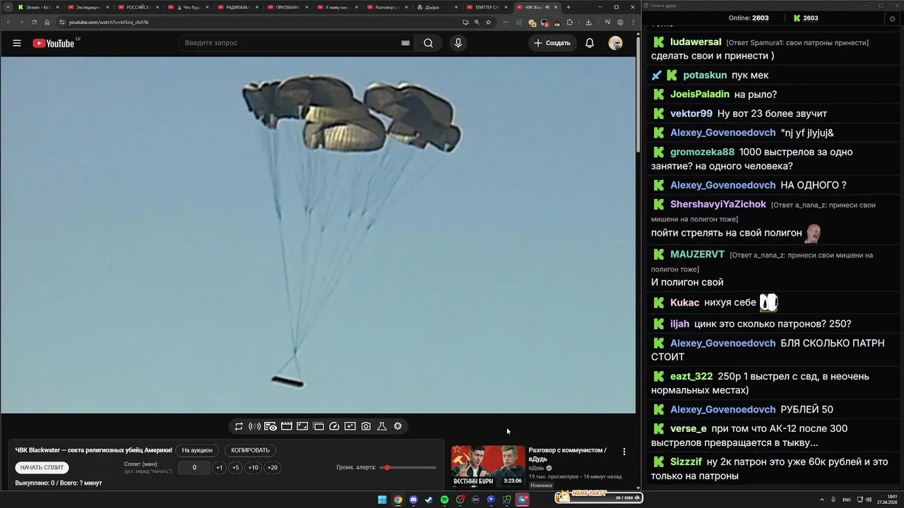
Task: Bookmark this page with the star icon
Action: point(488,22)
